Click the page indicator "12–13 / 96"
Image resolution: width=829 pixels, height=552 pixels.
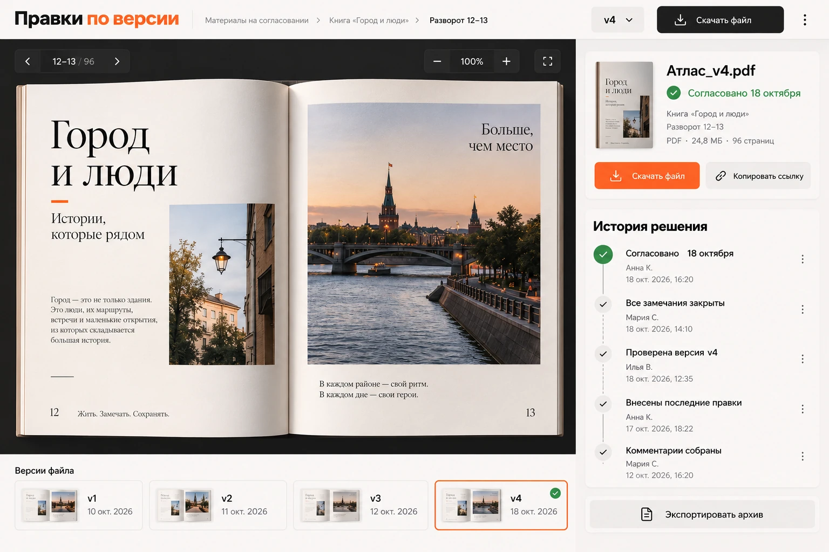click(73, 61)
